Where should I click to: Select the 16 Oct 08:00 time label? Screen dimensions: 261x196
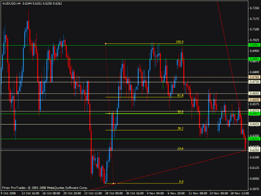(51, 193)
